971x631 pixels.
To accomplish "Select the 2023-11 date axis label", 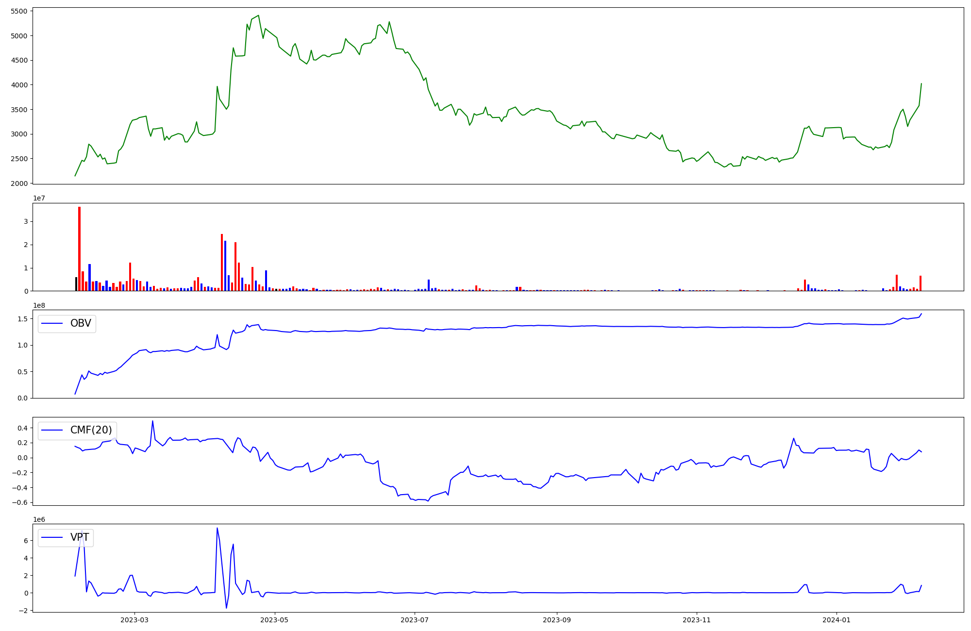I will point(697,620).
